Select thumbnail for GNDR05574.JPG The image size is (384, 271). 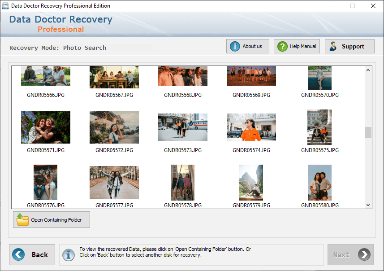click(251, 127)
